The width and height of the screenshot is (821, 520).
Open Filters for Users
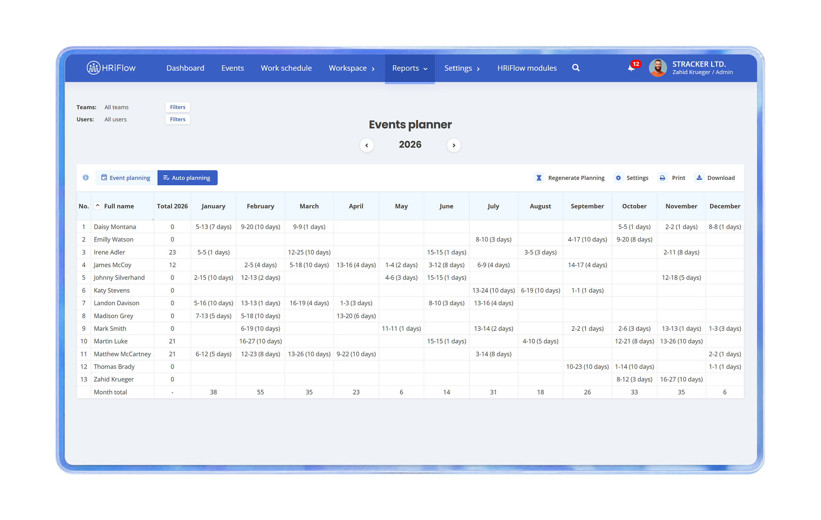pyautogui.click(x=177, y=119)
